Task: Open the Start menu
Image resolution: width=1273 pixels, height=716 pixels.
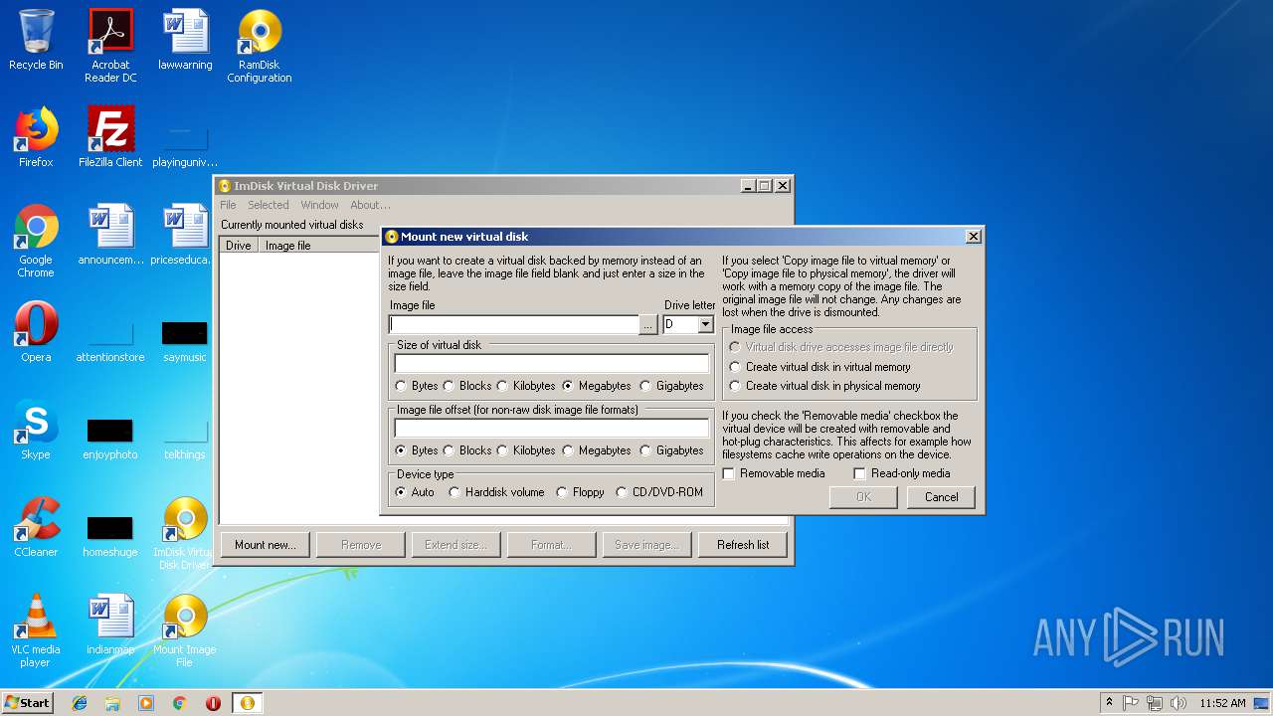Action: click(28, 703)
